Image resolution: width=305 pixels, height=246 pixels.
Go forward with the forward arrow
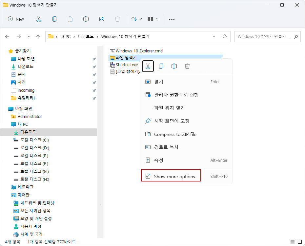19,37
